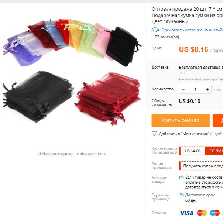Click the 23 заказа(ов) orders text
The height and width of the screenshot is (216, 223).
pyautogui.click(x=167, y=37)
